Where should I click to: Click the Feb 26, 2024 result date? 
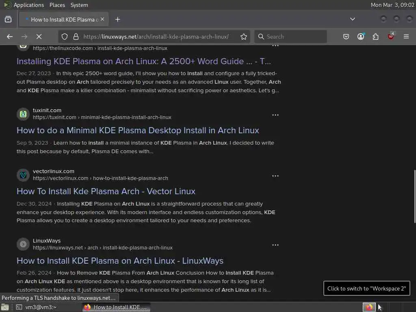click(x=34, y=273)
